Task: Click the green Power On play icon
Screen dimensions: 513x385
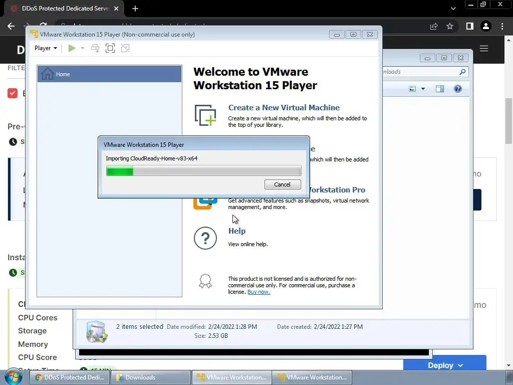Action: [x=72, y=48]
